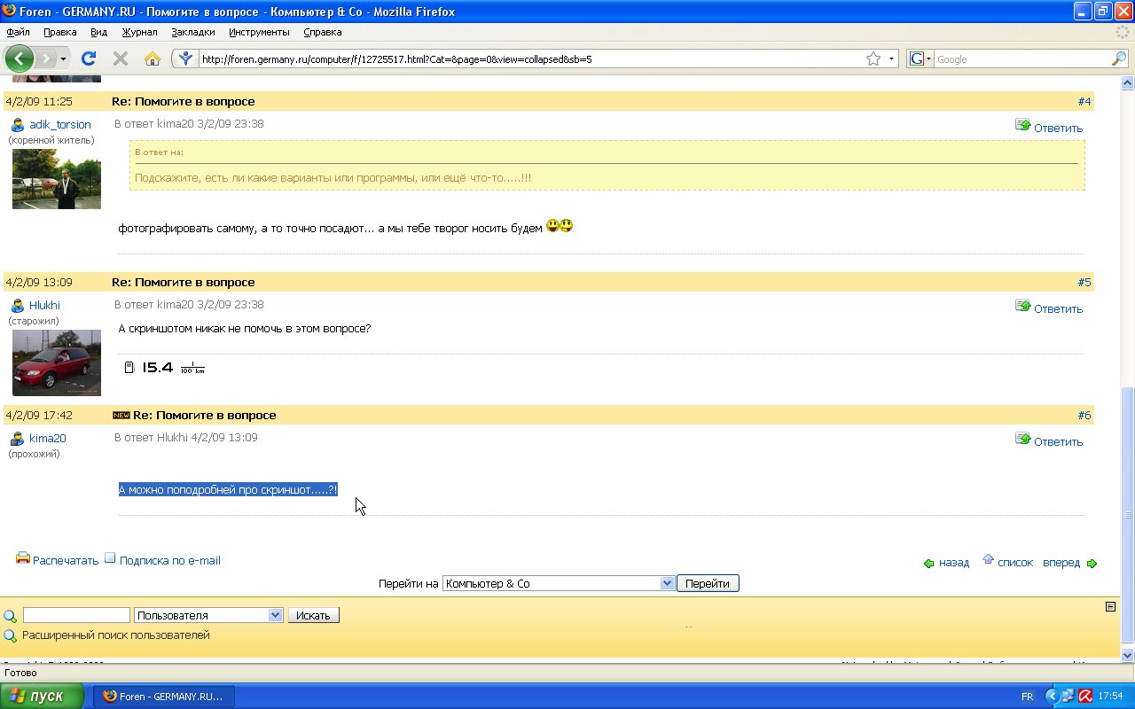This screenshot has width=1135, height=709.
Task: Open the Вид menu
Action: 98,32
